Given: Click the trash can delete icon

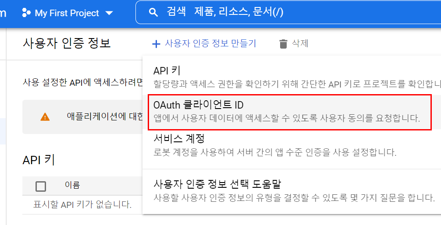Looking at the screenshot, I should click(x=283, y=44).
